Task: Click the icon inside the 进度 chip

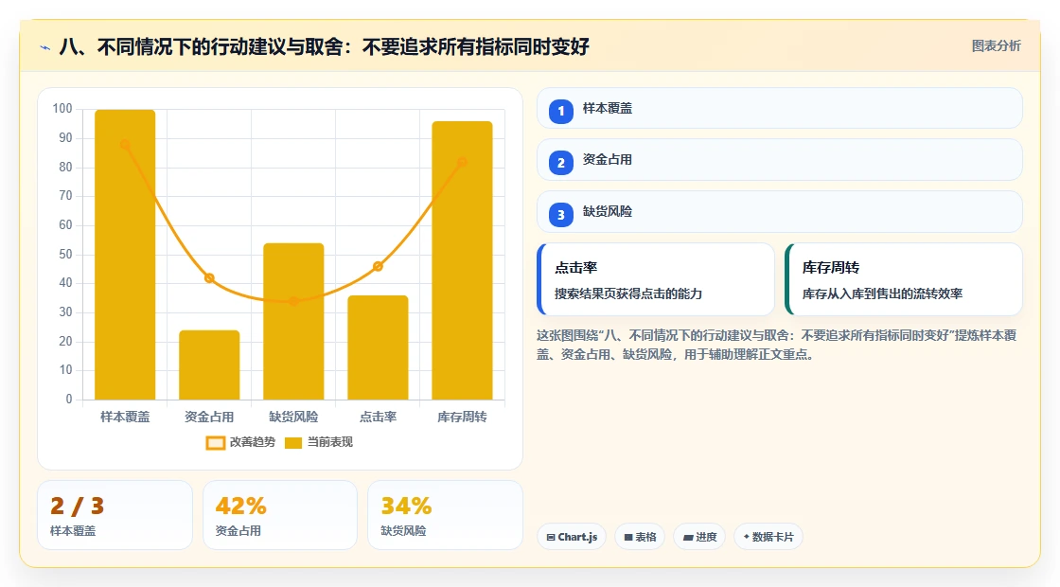Action: point(688,538)
